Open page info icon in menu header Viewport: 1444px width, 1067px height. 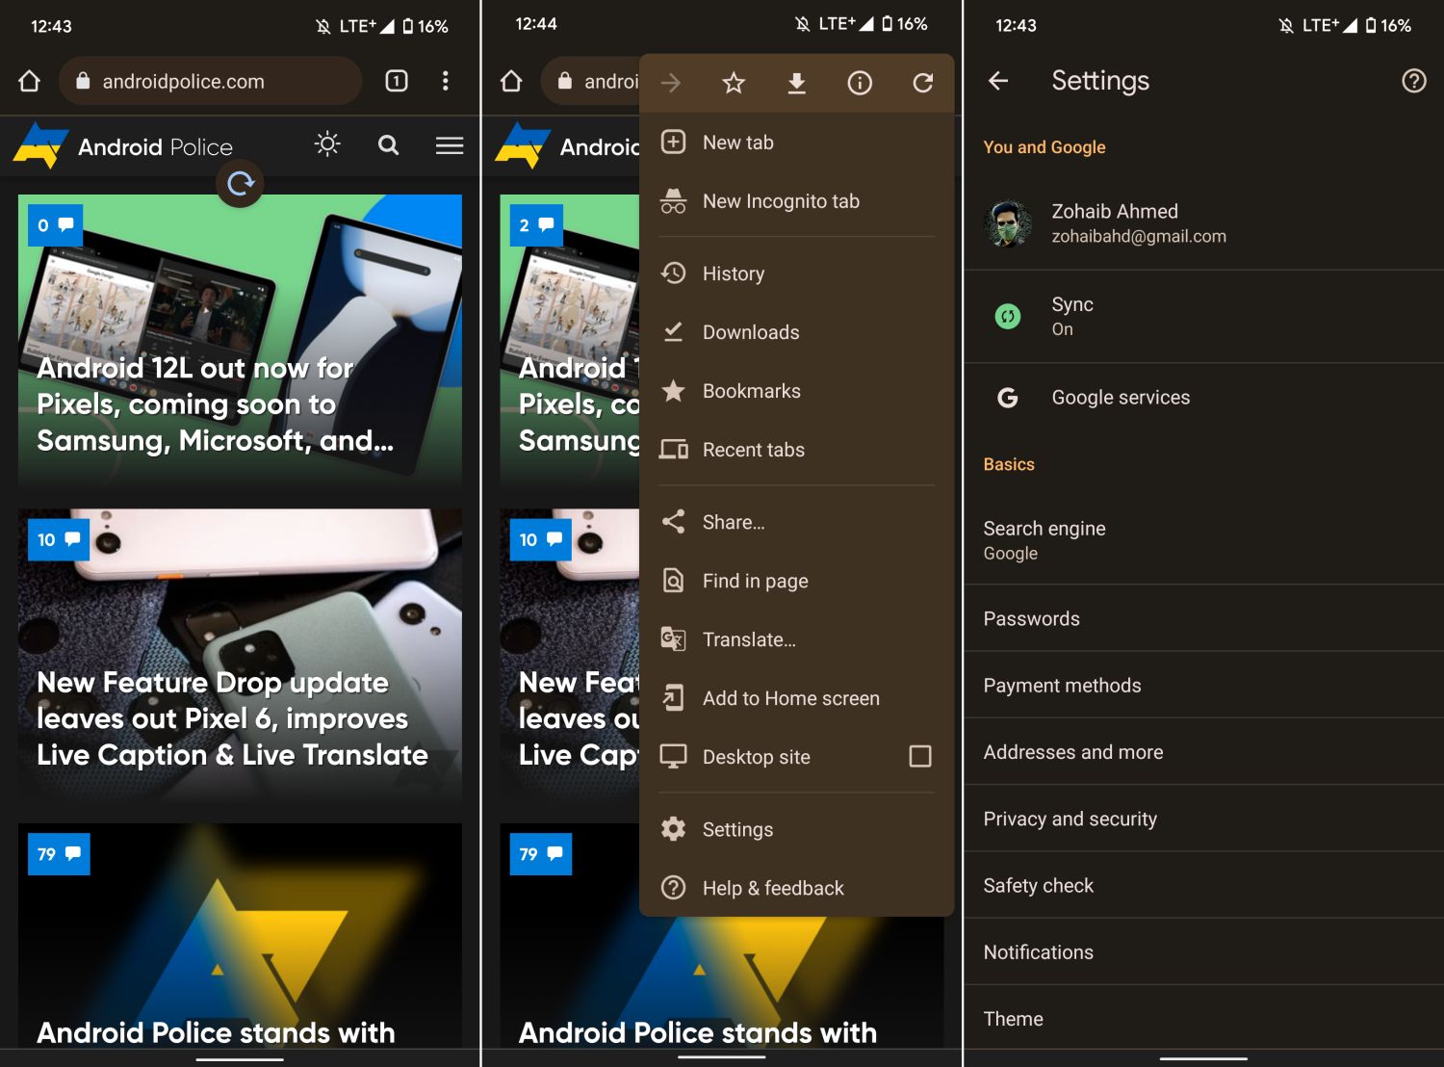coord(860,84)
